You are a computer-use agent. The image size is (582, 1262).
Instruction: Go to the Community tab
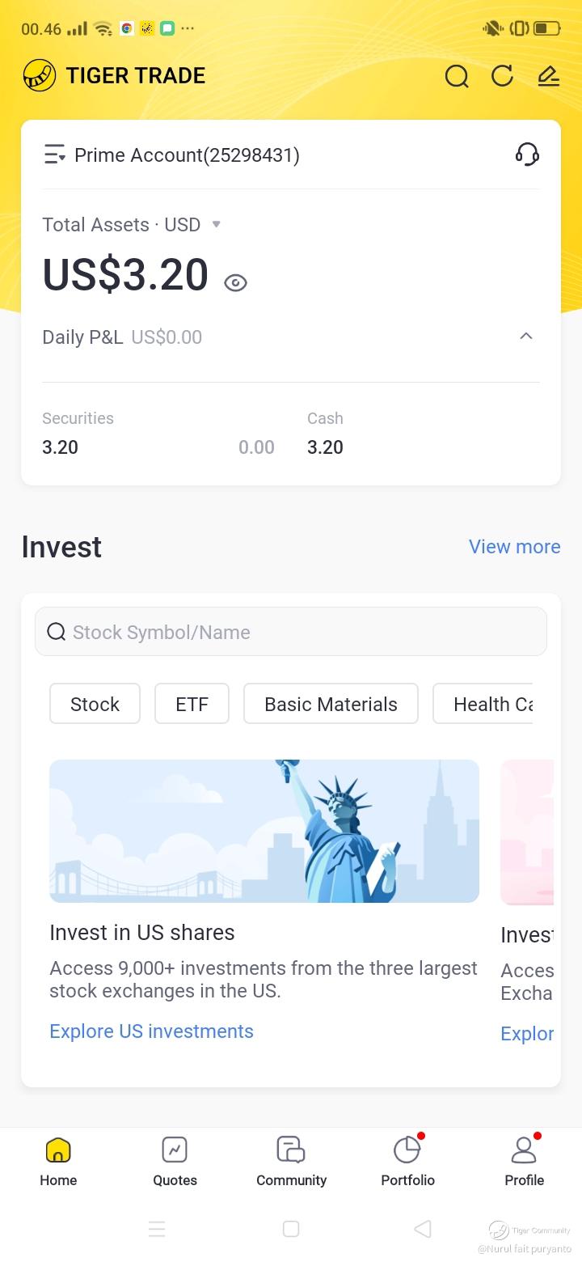coord(291,1161)
